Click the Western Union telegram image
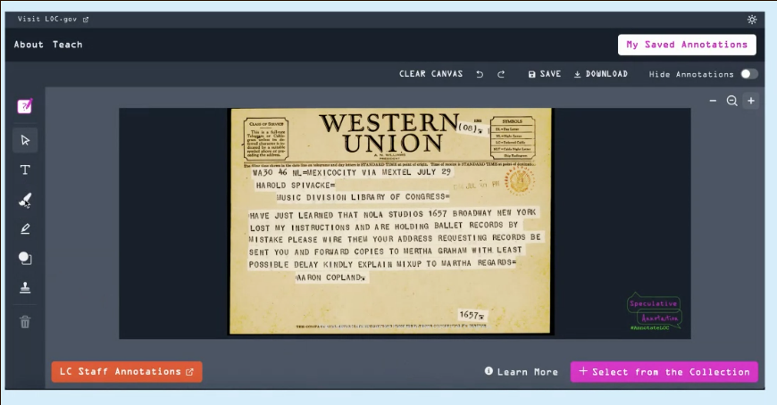 pyautogui.click(x=390, y=221)
